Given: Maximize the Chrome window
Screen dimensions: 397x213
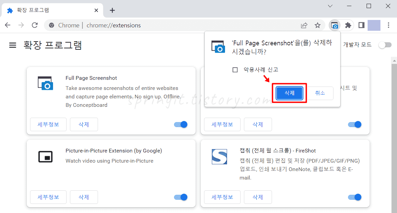Looking at the screenshot, I should tap(369, 6).
